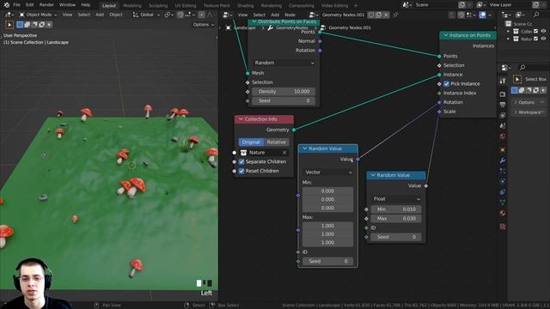Screen dimensions: 550x309
Task: Click the Scene name field
Action: click(434, 5)
